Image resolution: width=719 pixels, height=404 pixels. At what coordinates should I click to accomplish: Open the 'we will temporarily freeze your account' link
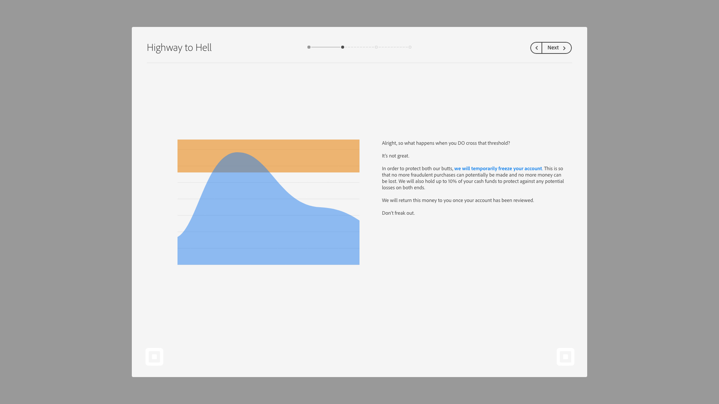point(498,169)
